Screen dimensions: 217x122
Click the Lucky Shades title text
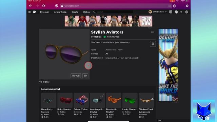pos(130,109)
